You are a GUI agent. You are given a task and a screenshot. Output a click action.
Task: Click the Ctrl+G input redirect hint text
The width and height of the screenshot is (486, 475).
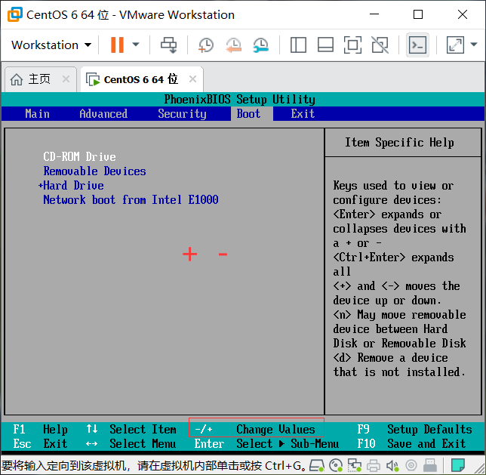tap(154, 466)
